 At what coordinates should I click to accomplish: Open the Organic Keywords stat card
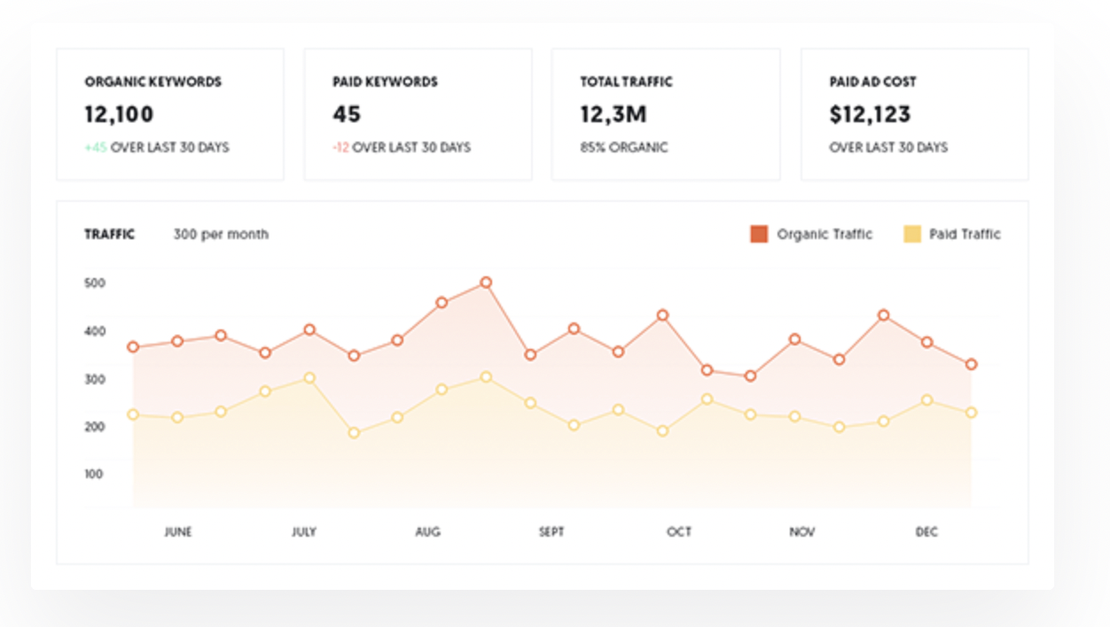pyautogui.click(x=170, y=115)
